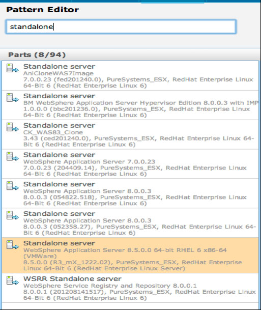Image resolution: width=261 pixels, height=310 pixels.
Task: Click version text '8.0.0.3 (052358.27)'
Action: coord(59,227)
